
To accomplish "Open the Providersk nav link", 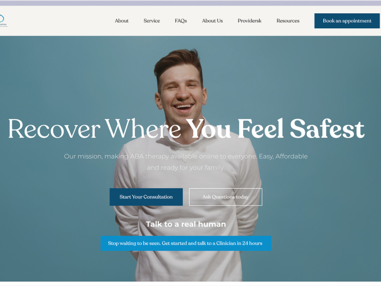I will point(250,21).
